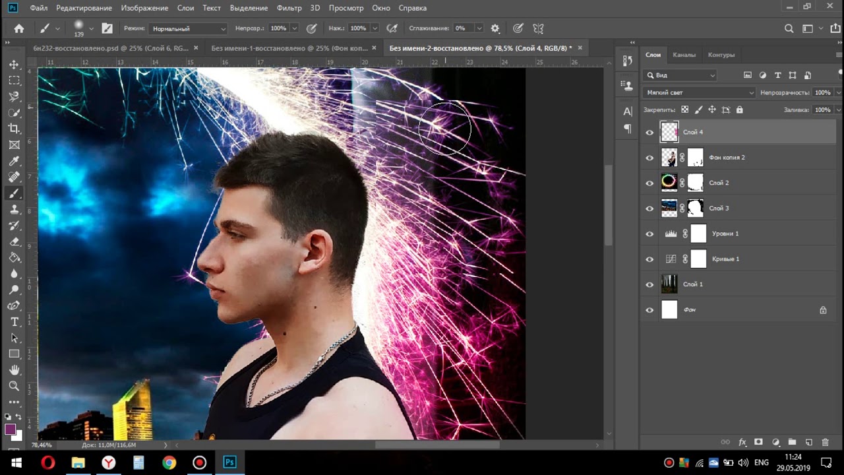Hide adjustment layer Уровни 1
Image resolution: width=844 pixels, height=475 pixels.
(649, 234)
